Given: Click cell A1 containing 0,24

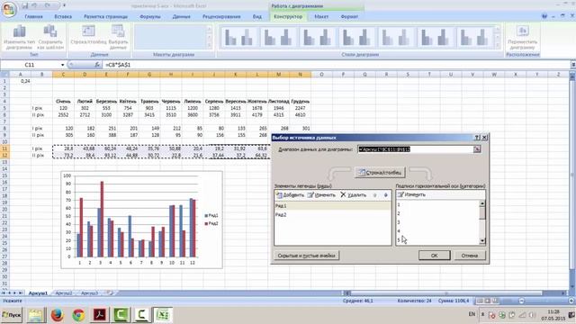Looking at the screenshot, I should tap(20, 81).
